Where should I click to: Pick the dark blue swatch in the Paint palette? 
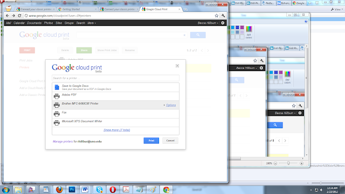pyautogui.click(x=237, y=27)
